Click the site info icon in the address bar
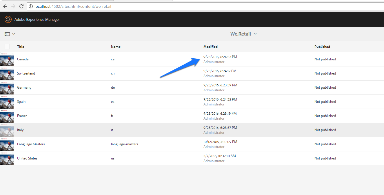 coord(30,6)
